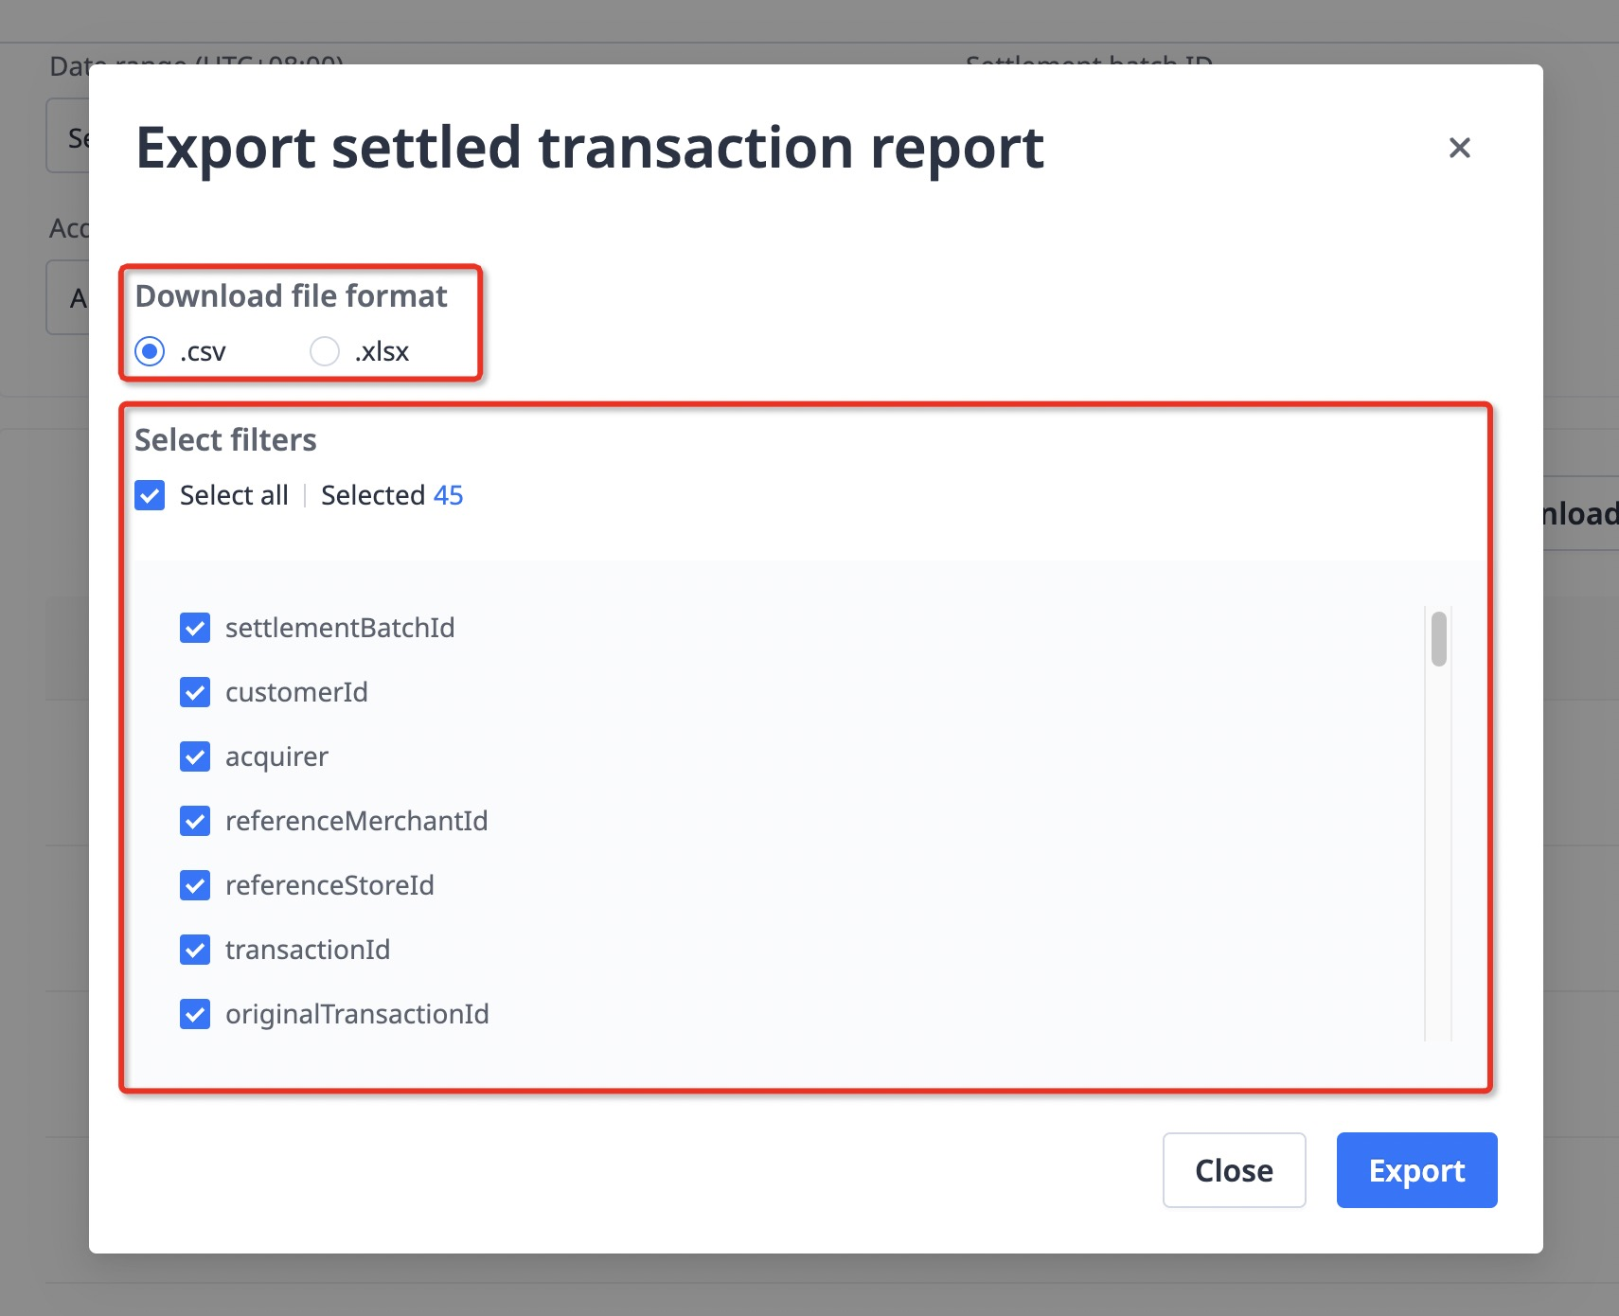
Task: Select the .csv file format radio button
Action: (x=150, y=351)
